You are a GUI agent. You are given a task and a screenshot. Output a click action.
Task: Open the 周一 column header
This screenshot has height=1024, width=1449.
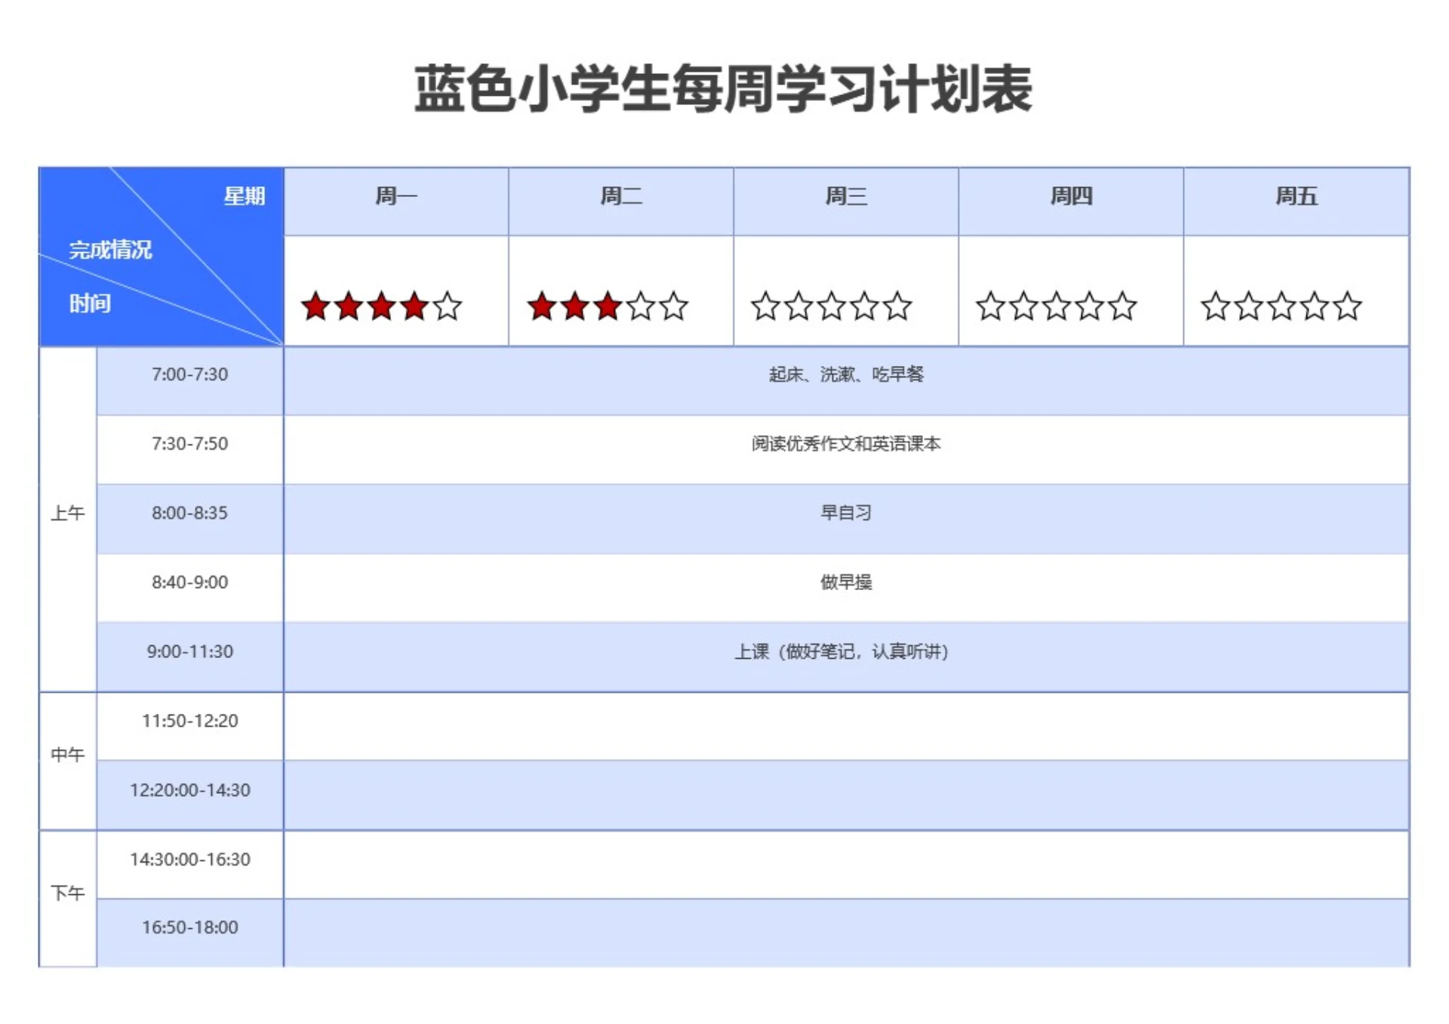(x=395, y=198)
